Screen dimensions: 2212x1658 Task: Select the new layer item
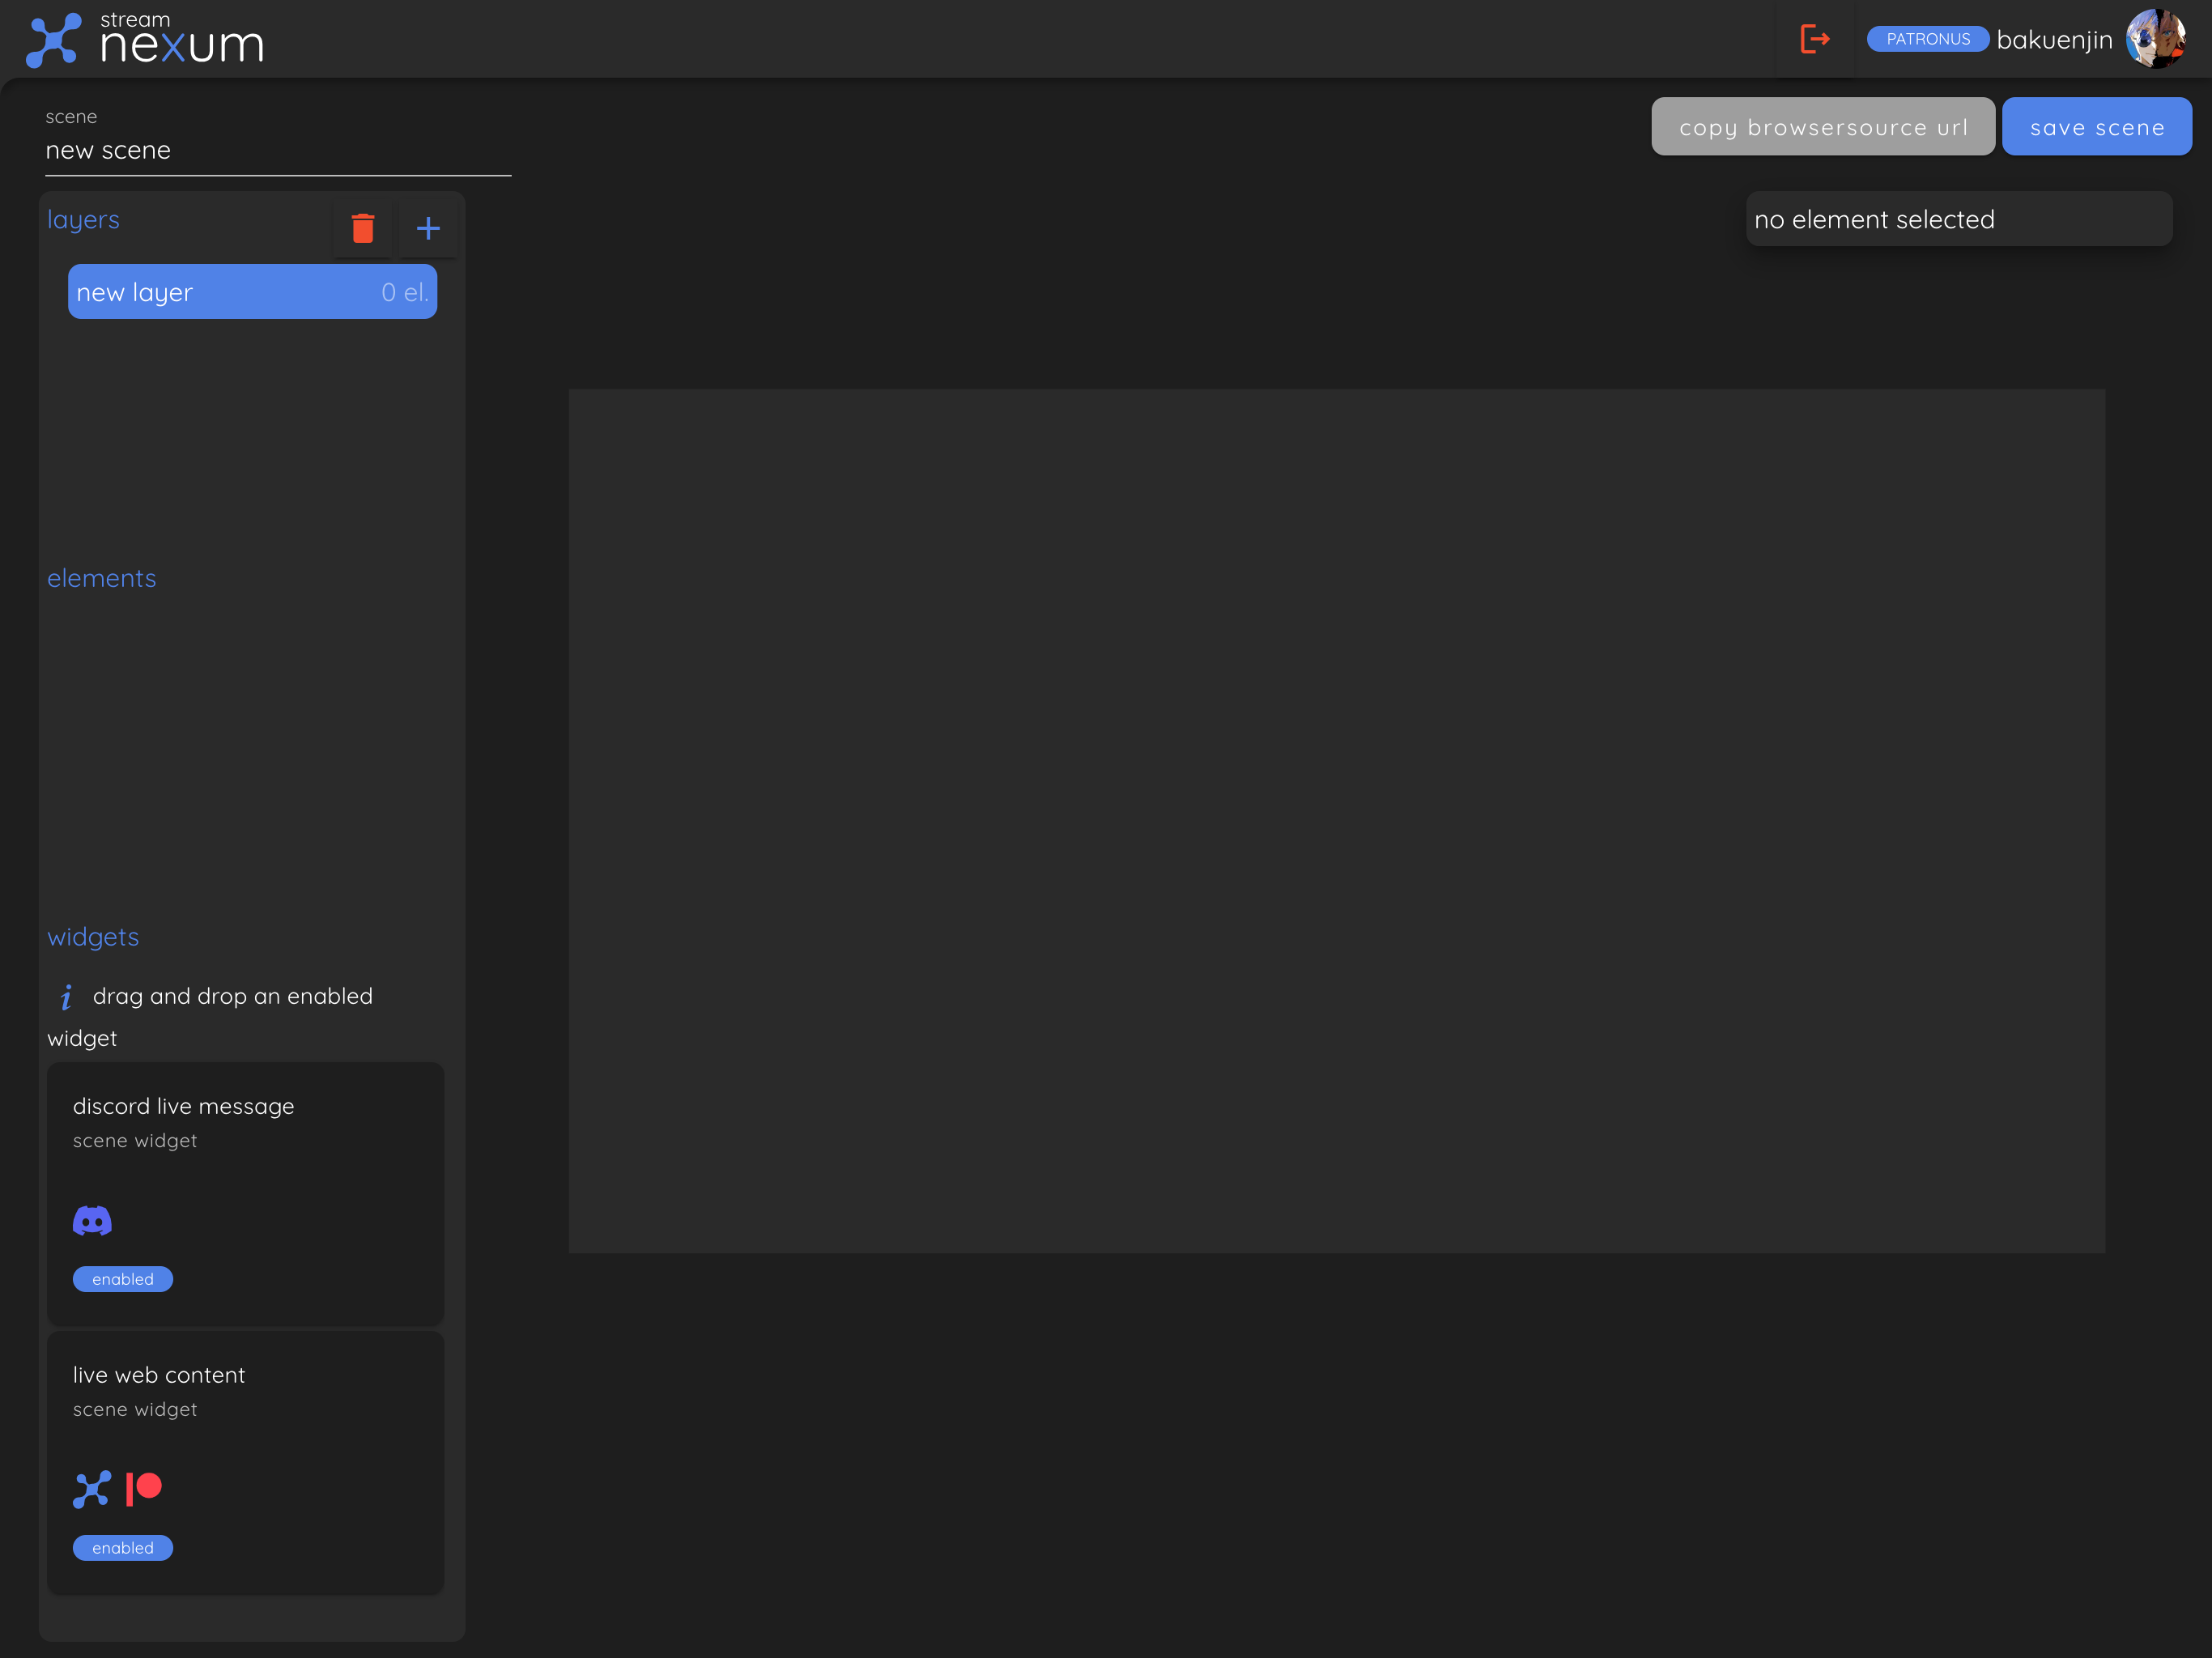point(252,292)
